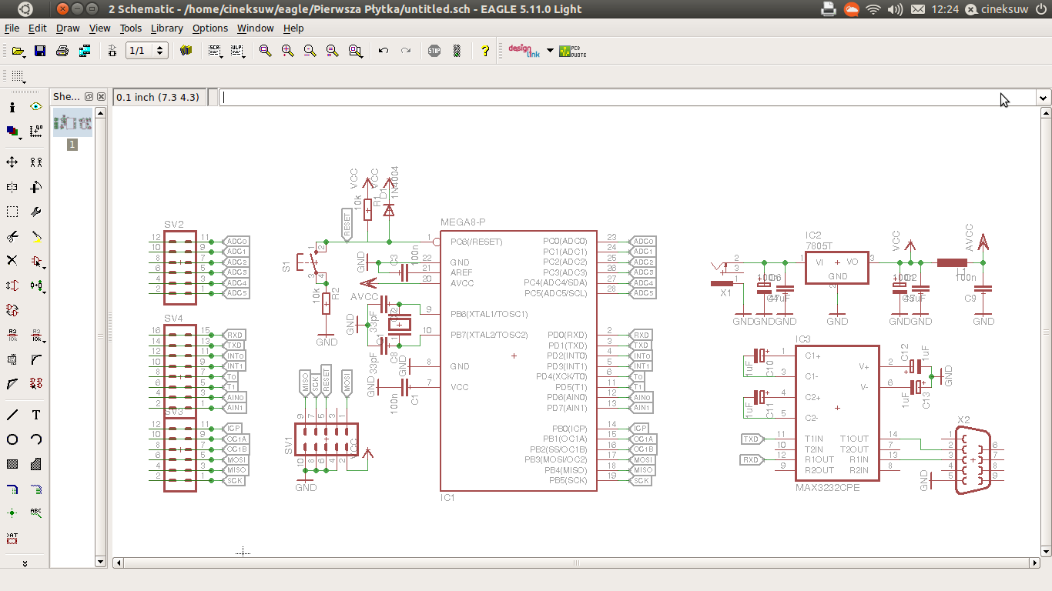Select the Attribute AT tool
The image size is (1052, 591).
[x=12, y=537]
